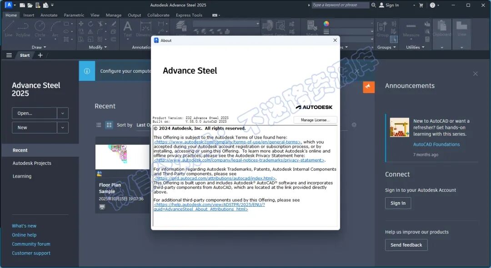Image resolution: width=491 pixels, height=268 pixels.
Task: Switch to the Express Tools ribbon tab
Action: tap(189, 15)
